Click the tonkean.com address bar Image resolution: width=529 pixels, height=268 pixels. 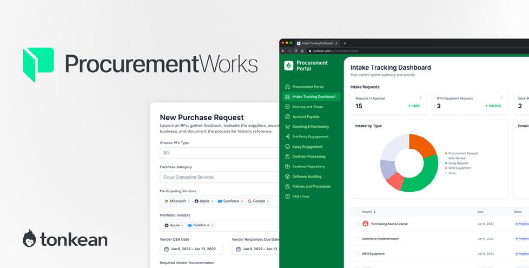tap(418, 51)
